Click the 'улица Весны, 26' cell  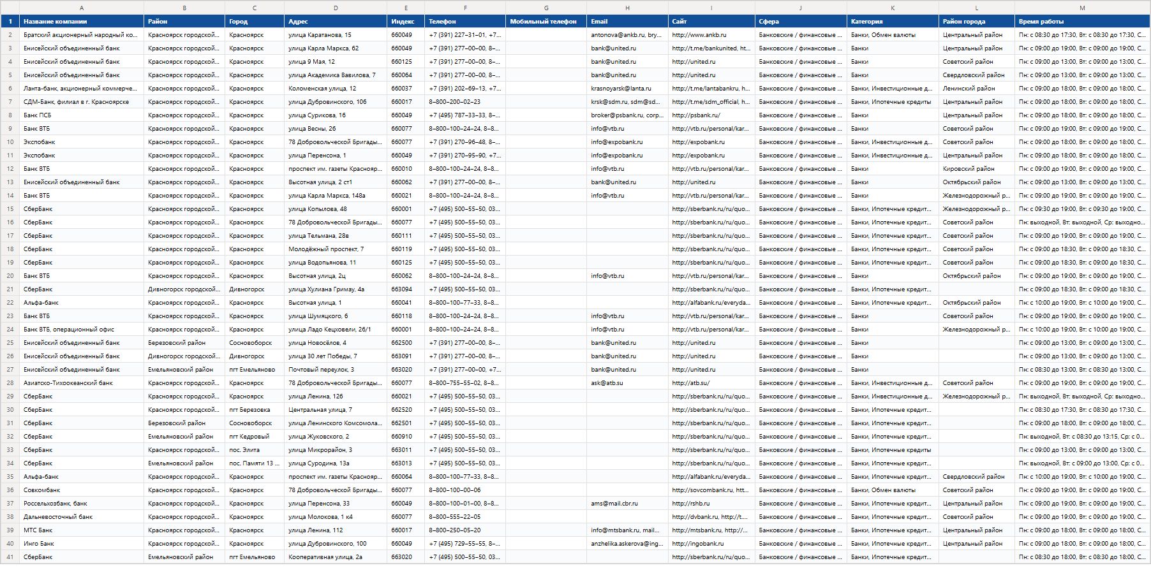coord(336,129)
